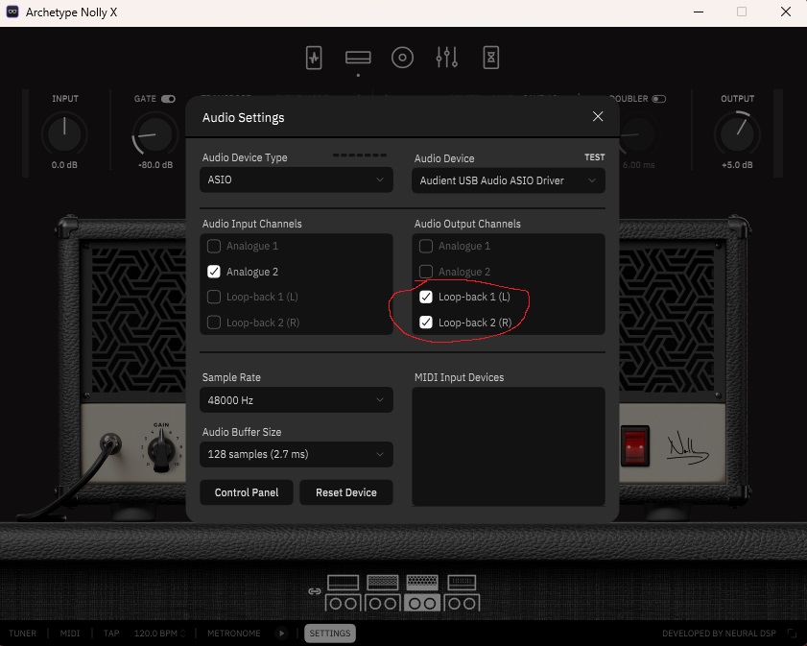Select the fourth amp and cab preset icon

[462, 593]
